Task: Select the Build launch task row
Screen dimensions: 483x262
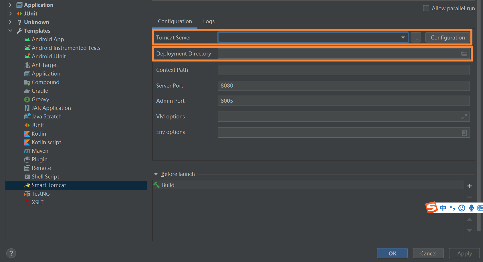Action: [308, 185]
